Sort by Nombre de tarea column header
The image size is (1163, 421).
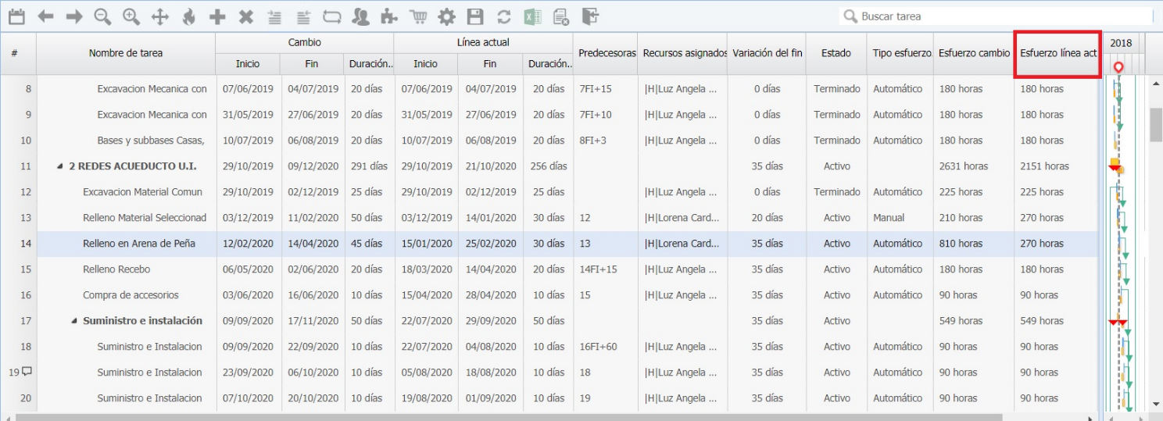[126, 53]
